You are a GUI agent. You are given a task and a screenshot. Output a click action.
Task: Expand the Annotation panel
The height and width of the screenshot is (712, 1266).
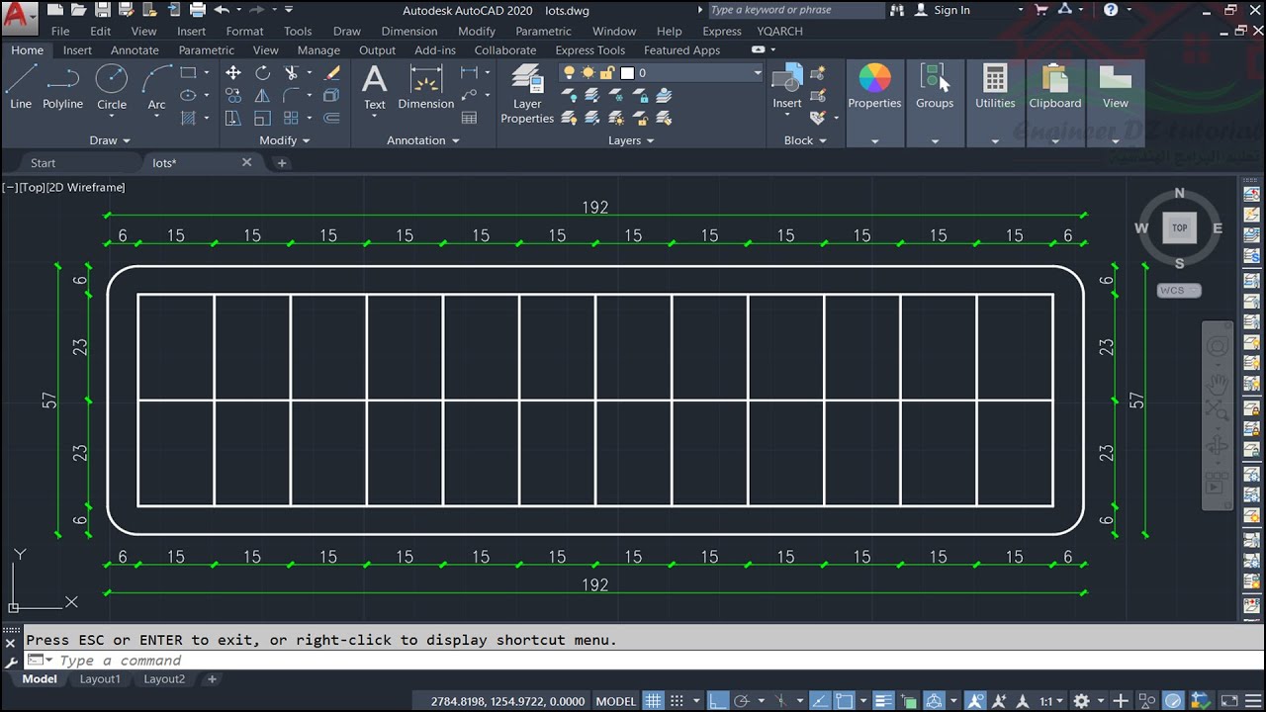tap(423, 140)
